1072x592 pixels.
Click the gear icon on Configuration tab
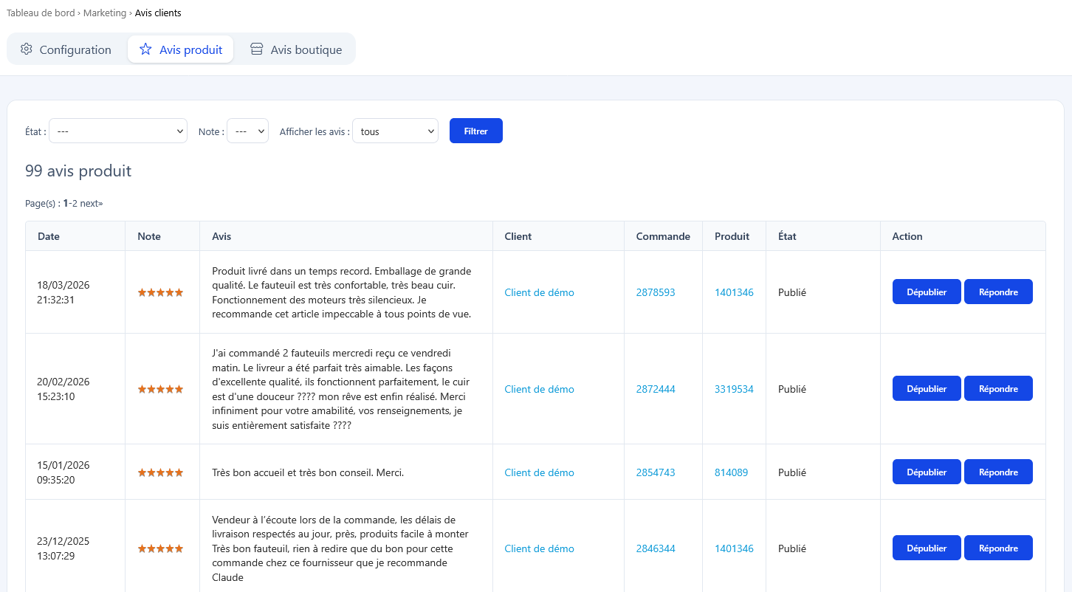tap(27, 49)
